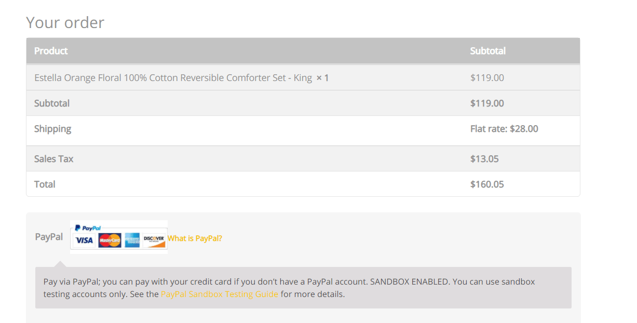Click the Product column header

[x=51, y=51]
